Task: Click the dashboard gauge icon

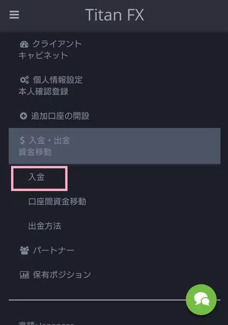Action: [24, 44]
